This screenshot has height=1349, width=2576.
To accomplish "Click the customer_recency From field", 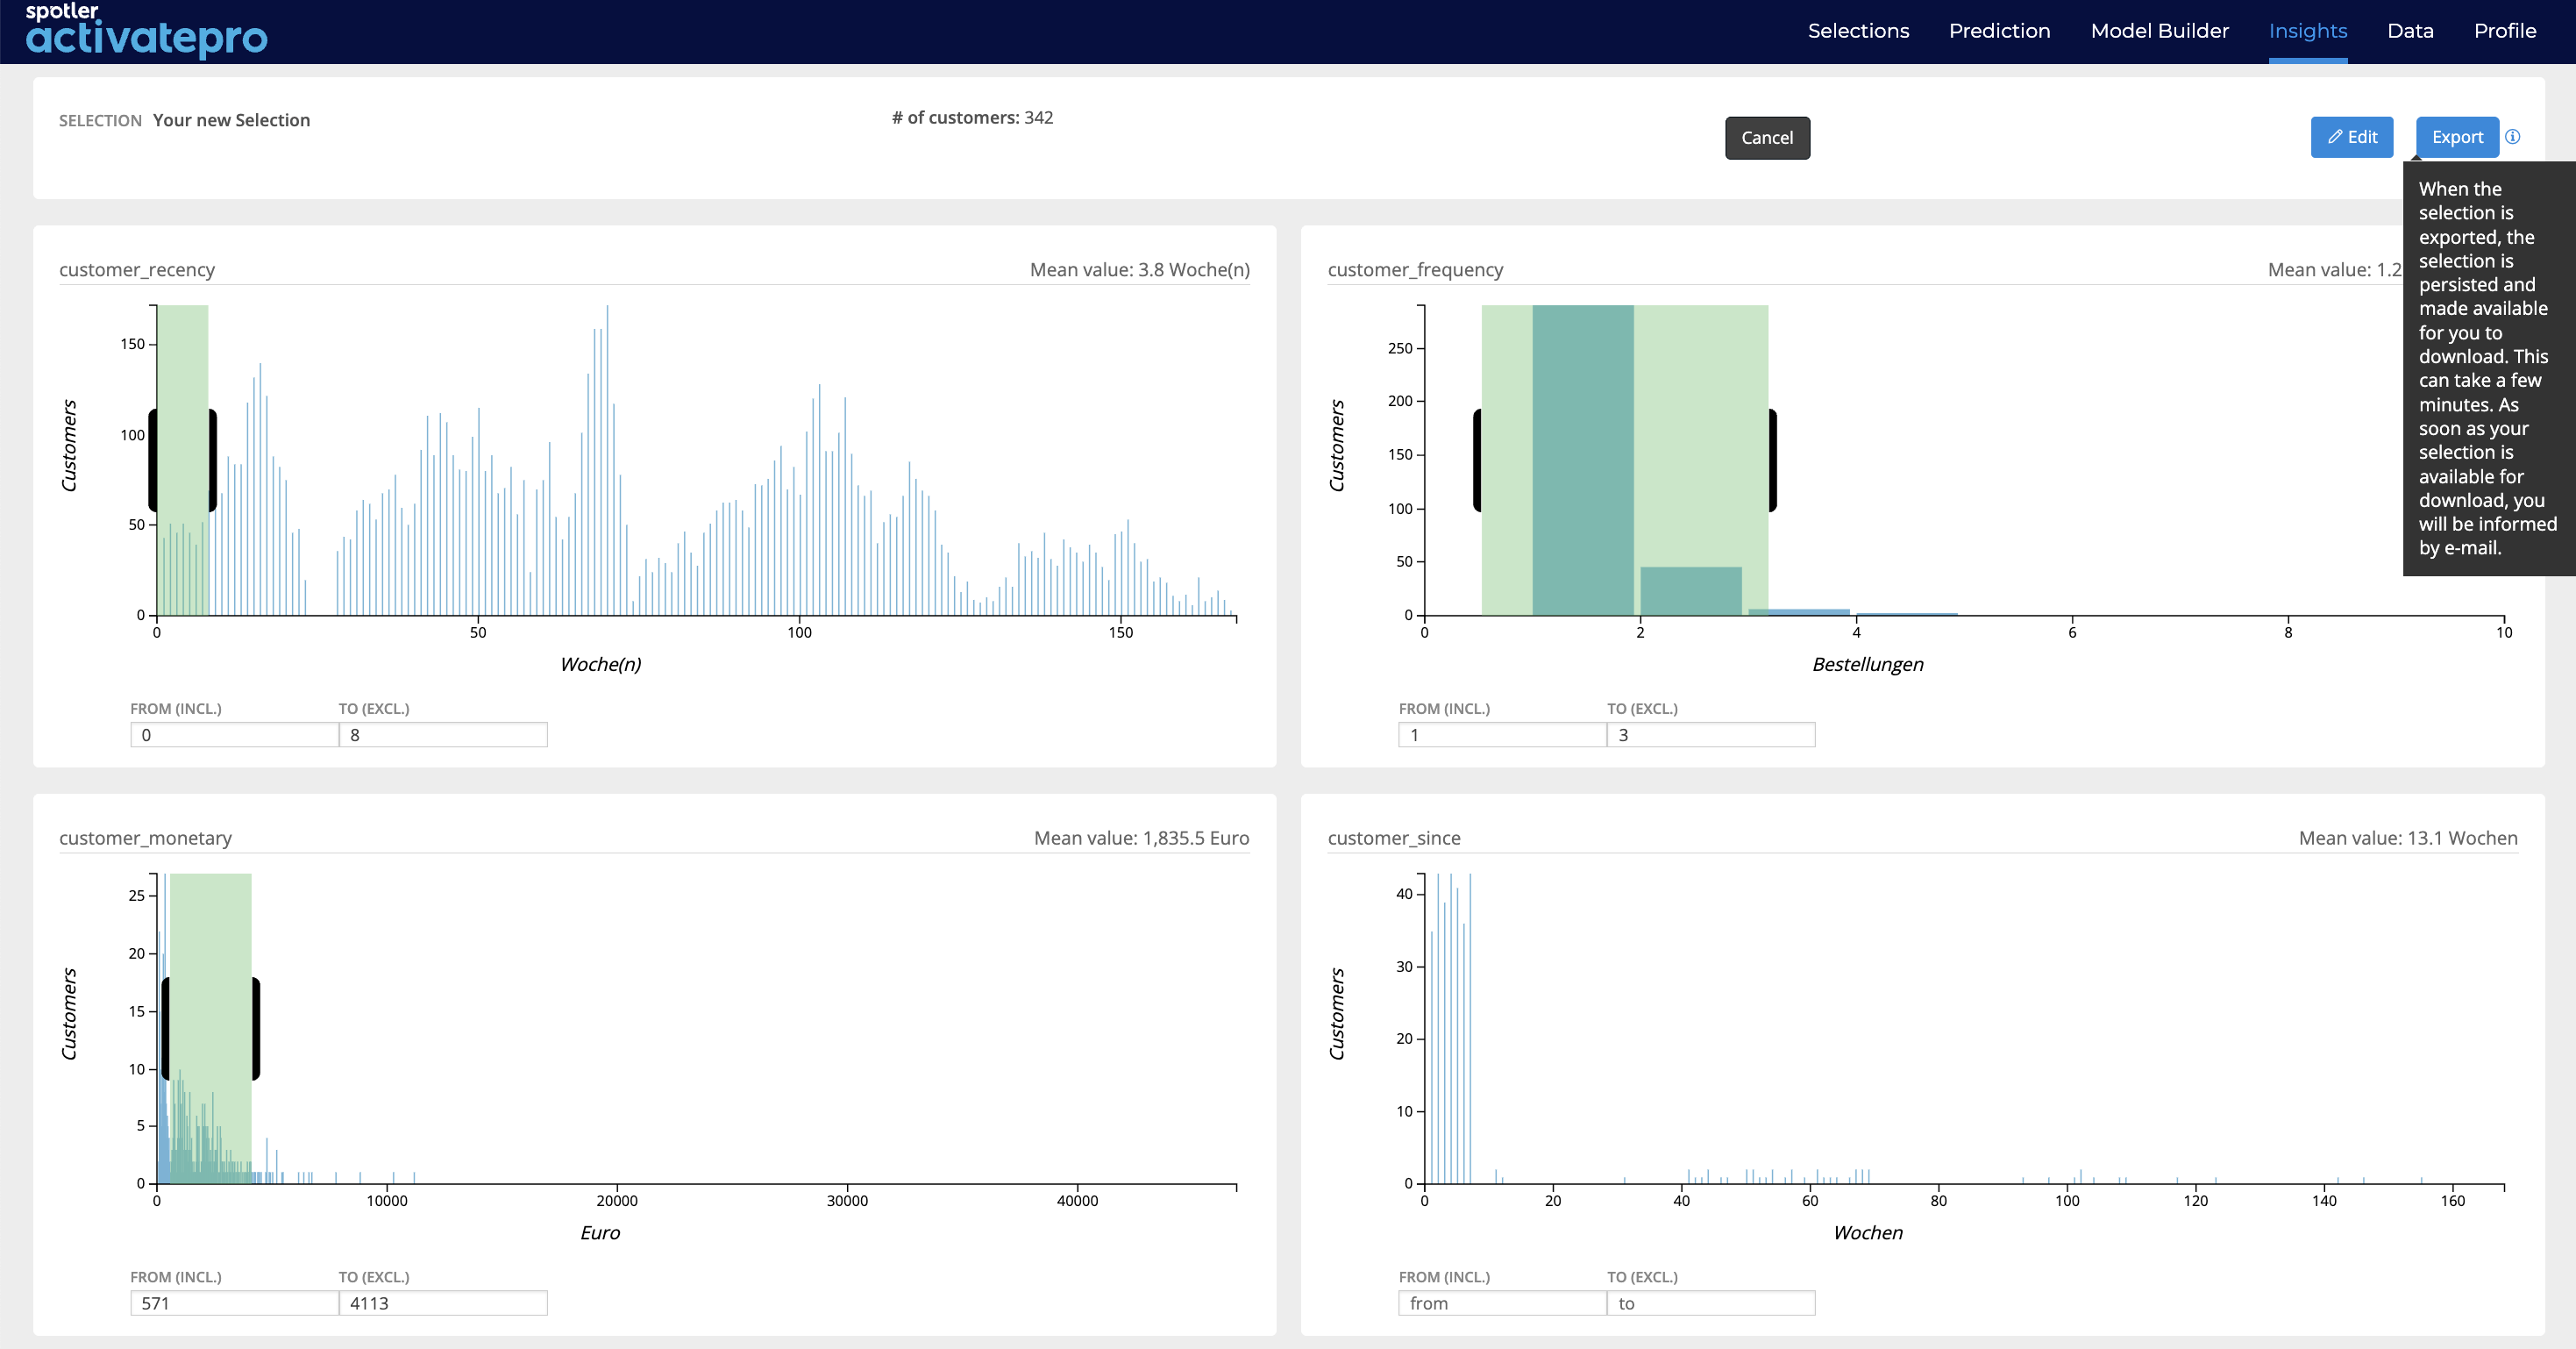I will (234, 734).
